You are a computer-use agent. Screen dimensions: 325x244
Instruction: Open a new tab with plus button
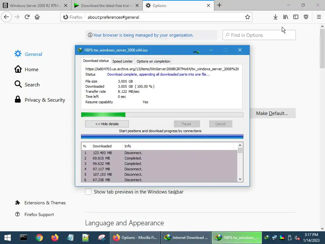point(219,5)
